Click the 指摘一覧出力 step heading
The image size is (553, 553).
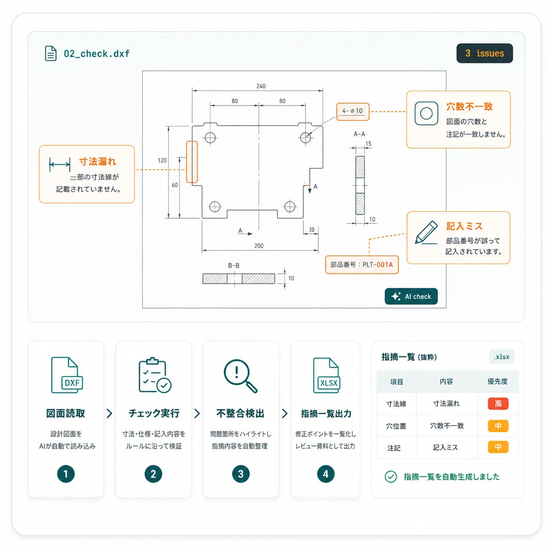(326, 414)
